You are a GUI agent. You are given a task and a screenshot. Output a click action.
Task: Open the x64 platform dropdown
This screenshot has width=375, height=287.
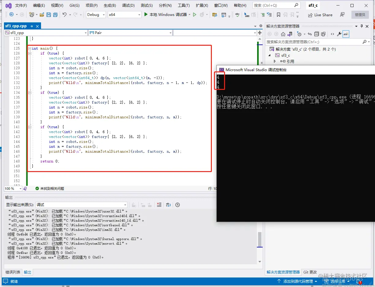click(x=124, y=14)
